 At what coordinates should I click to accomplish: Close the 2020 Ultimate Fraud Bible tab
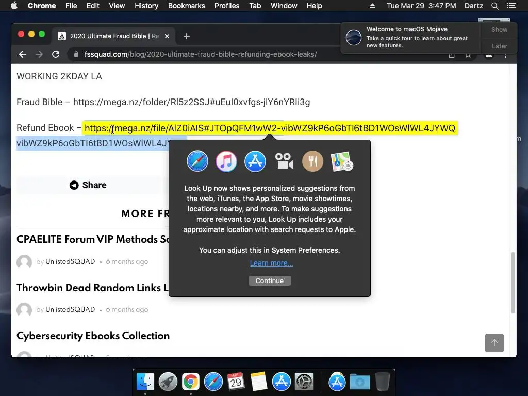coord(167,36)
